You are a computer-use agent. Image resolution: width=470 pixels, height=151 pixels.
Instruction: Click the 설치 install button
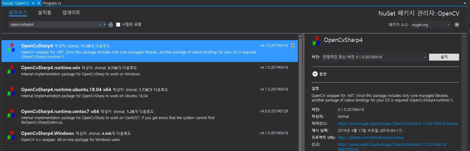coord(444,57)
